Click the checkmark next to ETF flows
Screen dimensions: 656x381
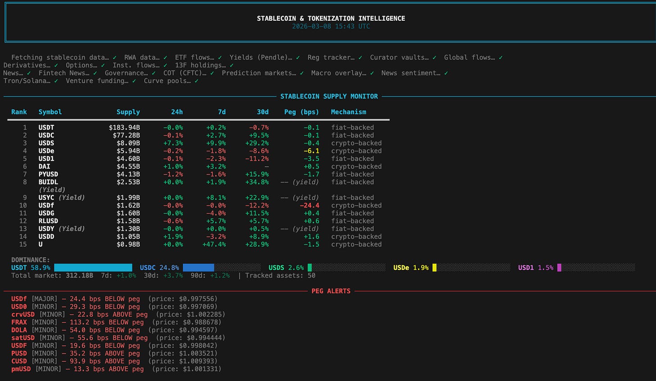click(x=220, y=58)
